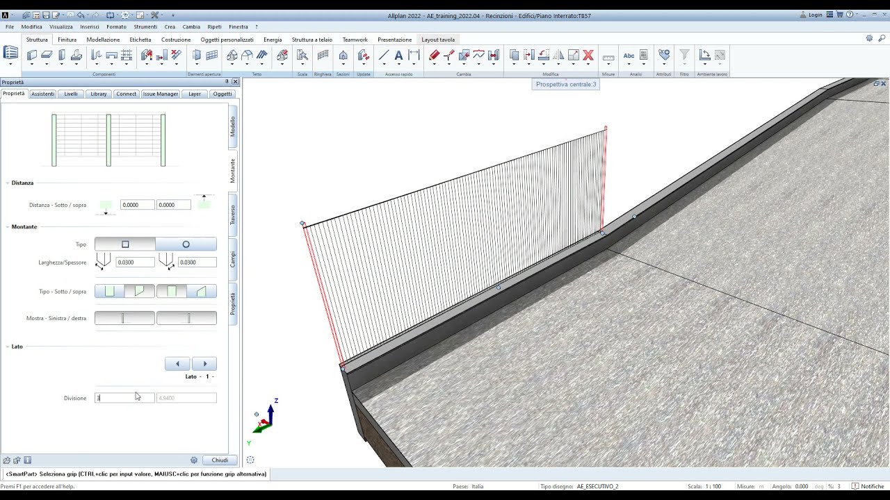
Task: Select round post type toggle
Action: pyautogui.click(x=186, y=244)
